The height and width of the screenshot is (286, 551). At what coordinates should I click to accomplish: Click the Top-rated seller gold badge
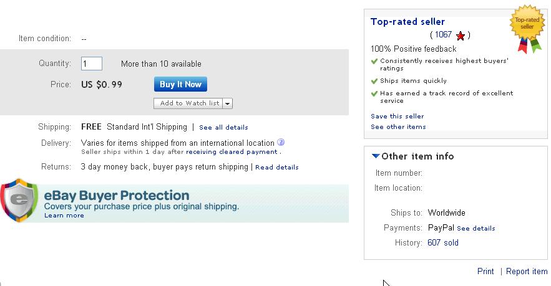pos(527,24)
